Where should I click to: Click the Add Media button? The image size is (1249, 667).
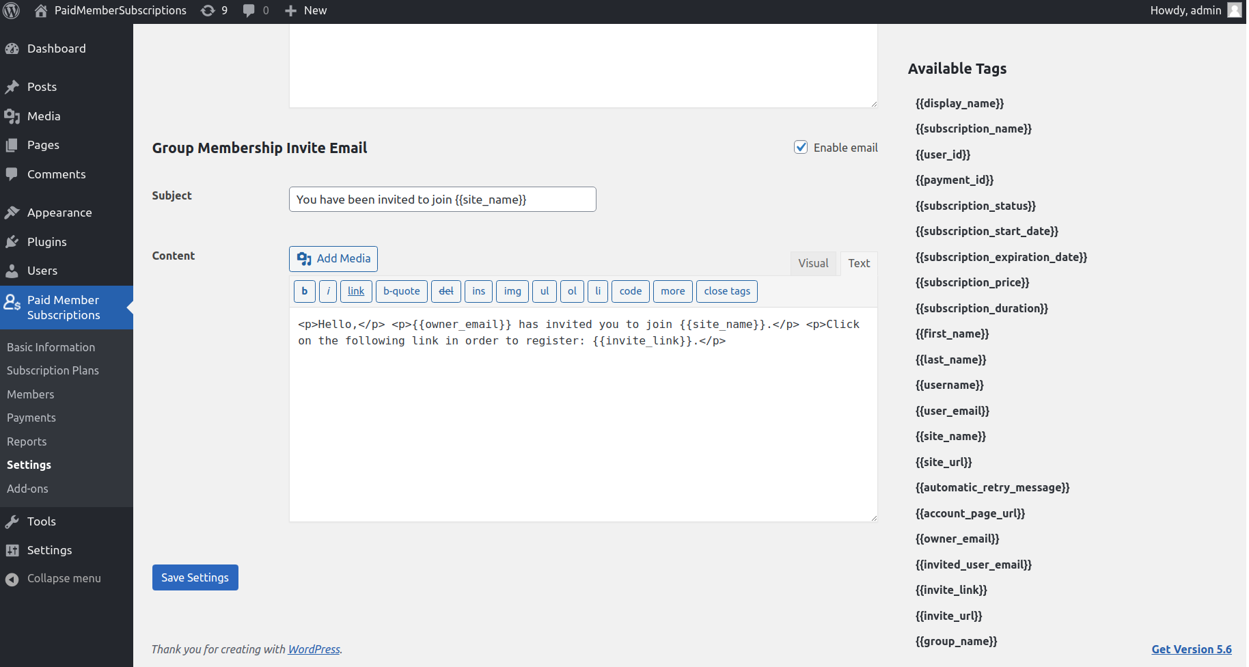(x=333, y=258)
